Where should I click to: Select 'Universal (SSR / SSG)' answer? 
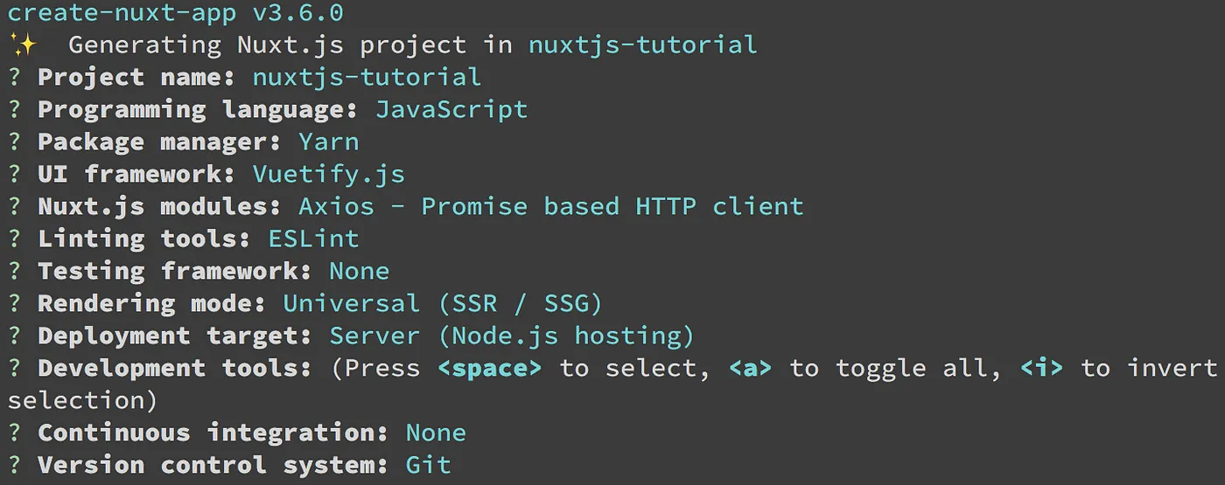444,303
